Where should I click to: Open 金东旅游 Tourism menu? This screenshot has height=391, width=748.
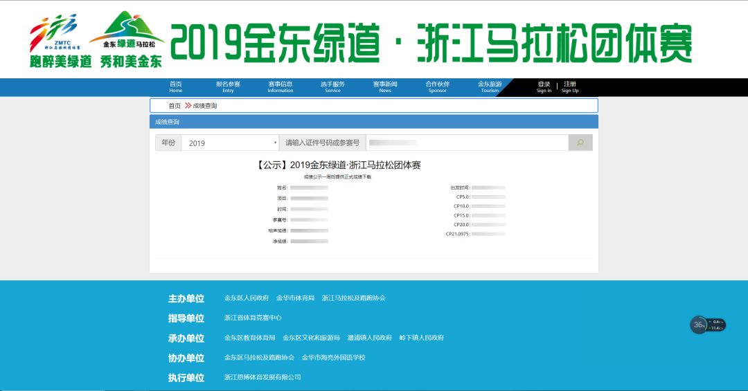point(490,87)
